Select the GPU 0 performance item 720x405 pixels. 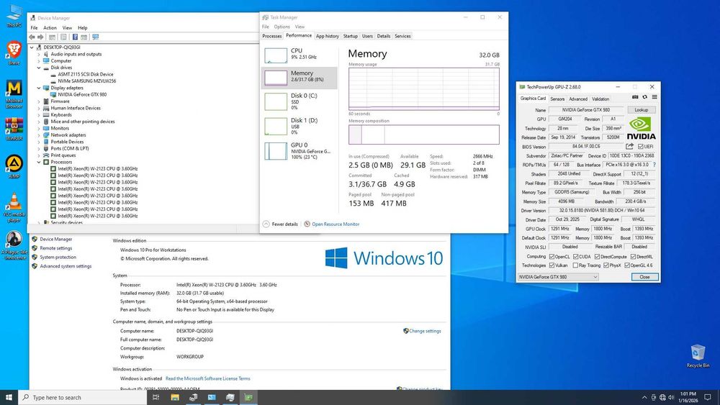[x=300, y=151]
